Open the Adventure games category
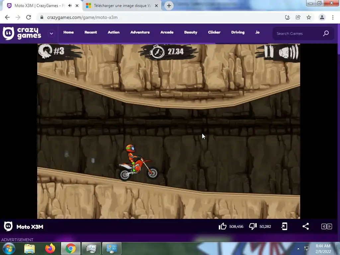Image resolution: width=340 pixels, height=255 pixels. 140,32
